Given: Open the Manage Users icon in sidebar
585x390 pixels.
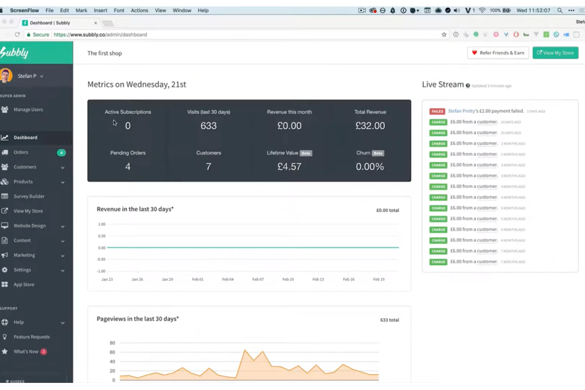Looking at the screenshot, I should [x=5, y=109].
